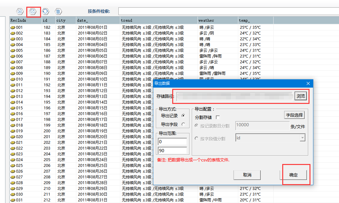
Task: Click the import data hexagon icon
Action: 20,12
